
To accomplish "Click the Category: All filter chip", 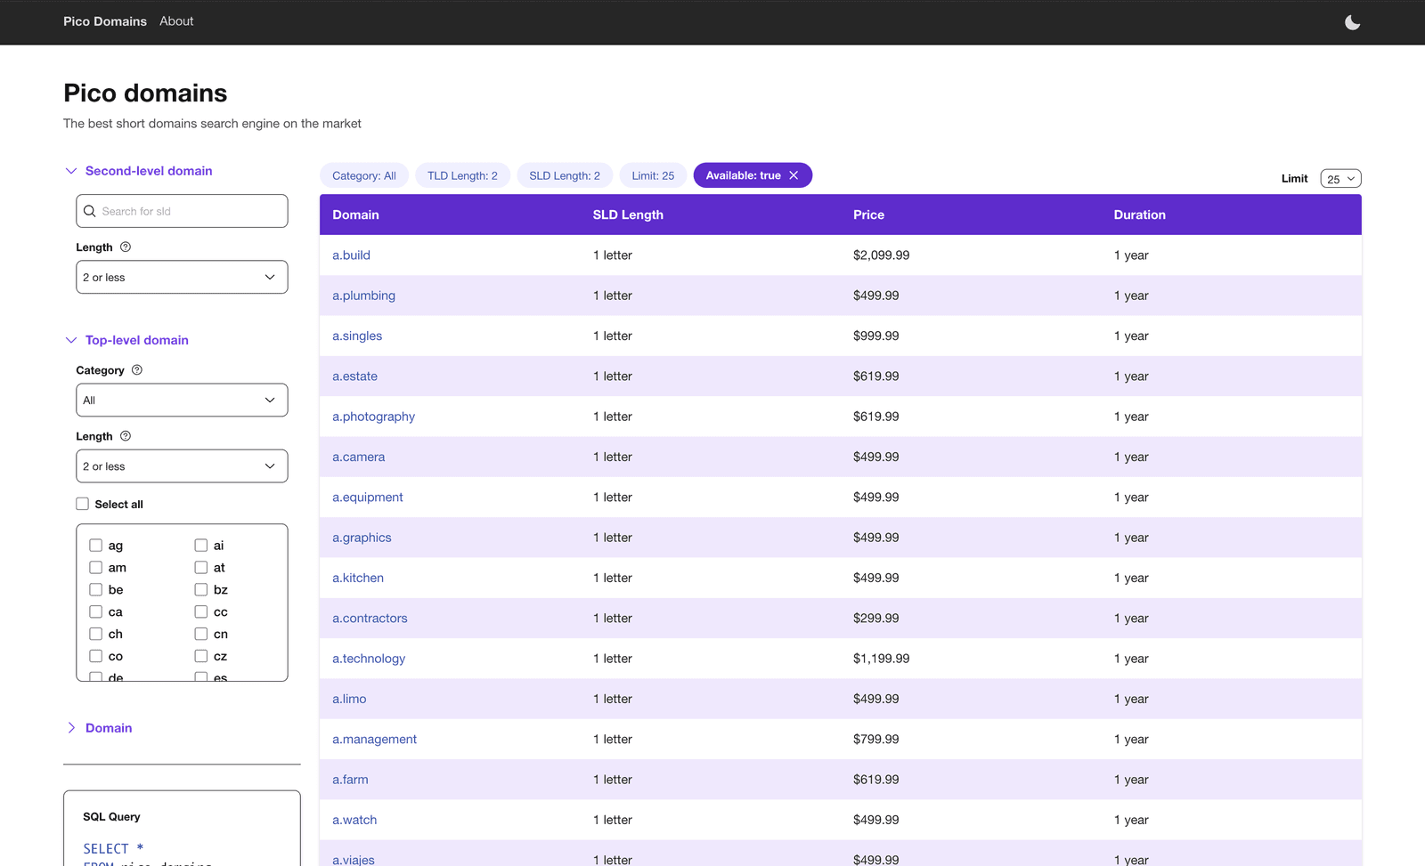I will (x=364, y=175).
